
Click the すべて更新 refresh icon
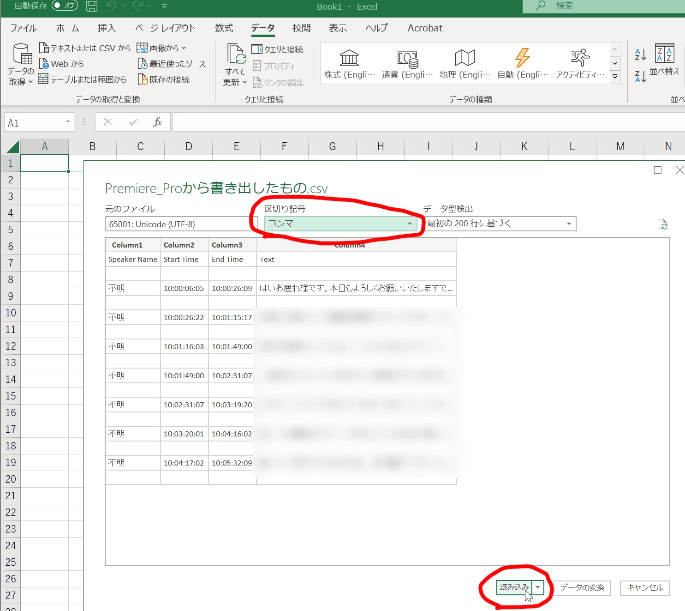[236, 54]
